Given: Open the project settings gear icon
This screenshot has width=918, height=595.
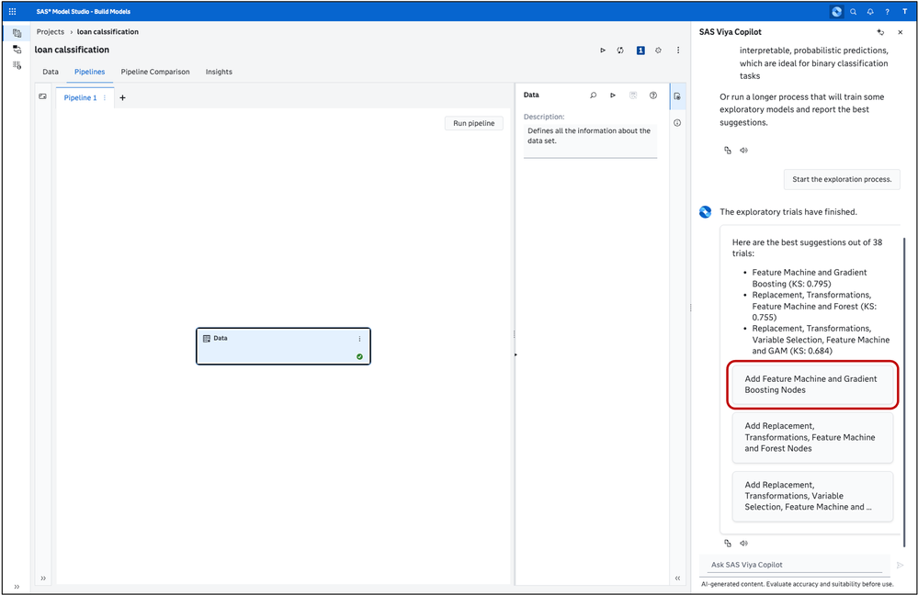Looking at the screenshot, I should [x=658, y=51].
